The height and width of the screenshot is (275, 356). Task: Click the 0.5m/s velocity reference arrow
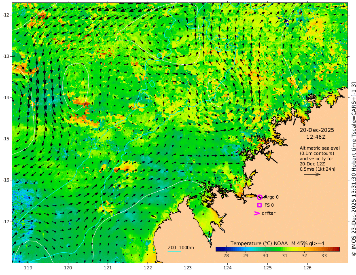pos(312,174)
